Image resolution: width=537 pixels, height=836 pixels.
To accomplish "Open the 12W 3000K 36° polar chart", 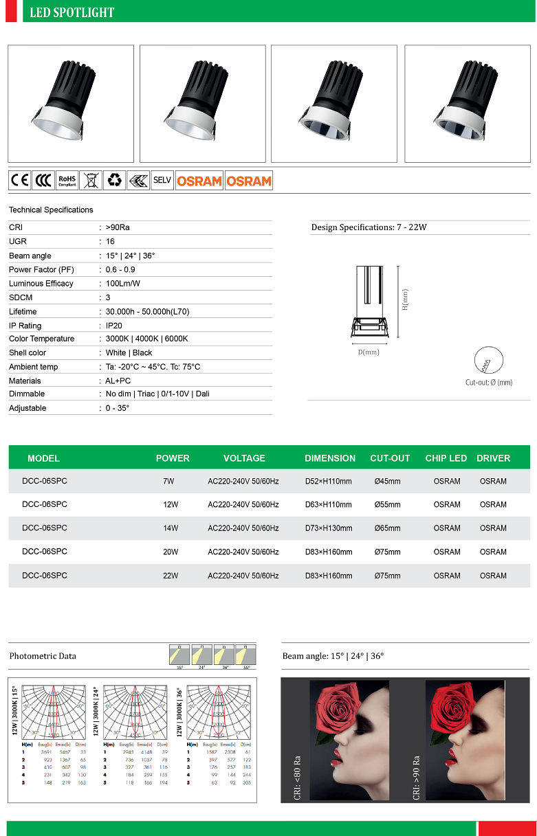I will (218, 712).
